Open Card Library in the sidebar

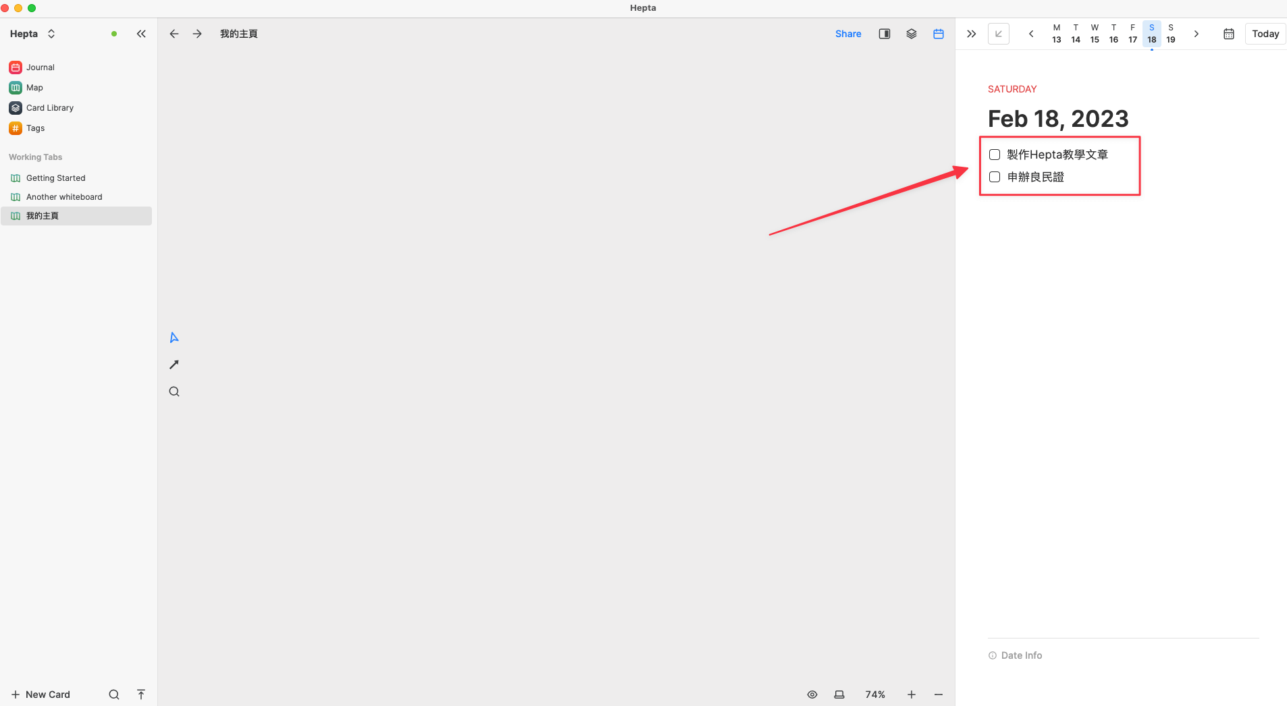[49, 108]
